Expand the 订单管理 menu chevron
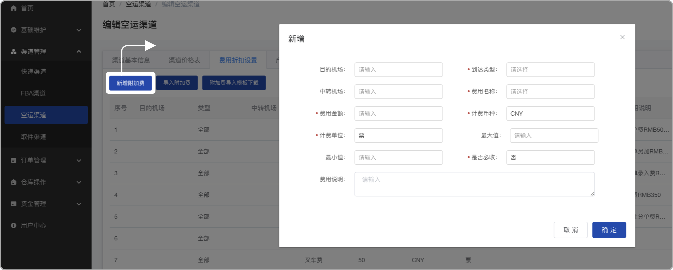This screenshot has width=673, height=270. [79, 160]
